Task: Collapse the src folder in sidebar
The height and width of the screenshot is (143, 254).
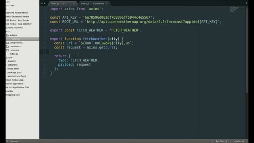Action: [x=9, y=31]
